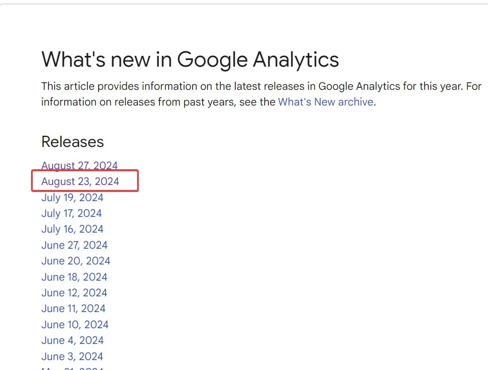This screenshot has width=488, height=370.
Task: Open the June 11, 2024 release
Action: click(x=73, y=308)
